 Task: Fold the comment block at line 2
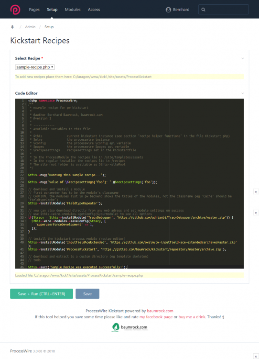coord(25,104)
